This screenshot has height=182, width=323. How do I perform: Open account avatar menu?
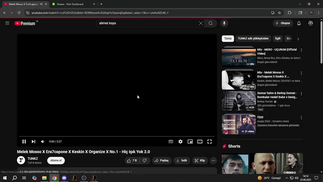point(311,23)
